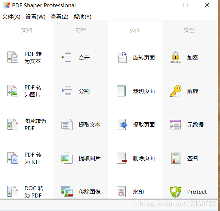Image resolution: width=220 pixels, height=211 pixels.
Task: Choose the 提取图片 text label
Action: pos(90,158)
